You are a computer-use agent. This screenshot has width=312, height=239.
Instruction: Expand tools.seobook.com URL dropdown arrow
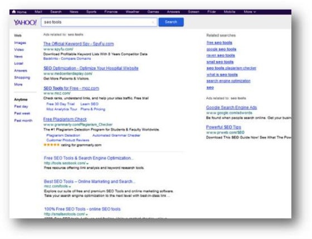[x=87, y=164]
